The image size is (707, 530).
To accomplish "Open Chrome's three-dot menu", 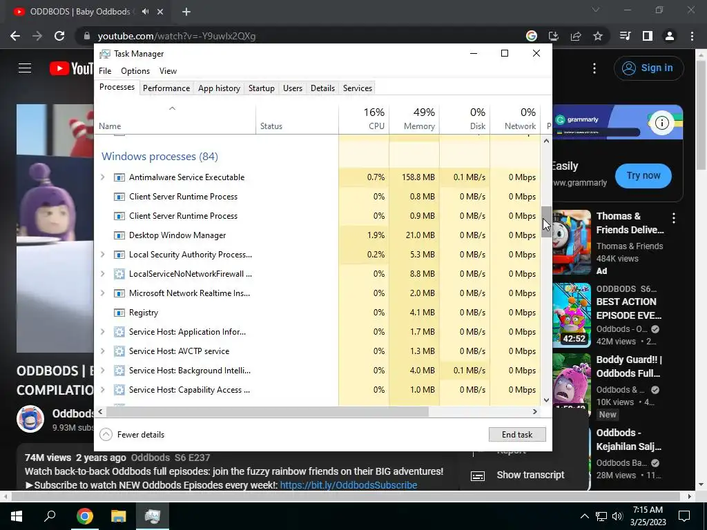I will click(692, 36).
